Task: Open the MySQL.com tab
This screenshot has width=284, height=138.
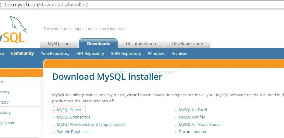Action: tap(59, 44)
